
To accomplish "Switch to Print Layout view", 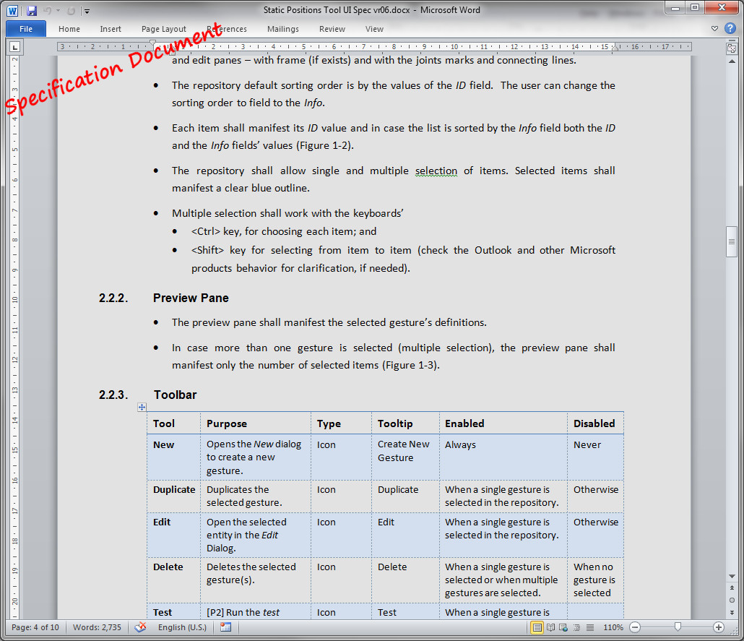I will click(537, 627).
